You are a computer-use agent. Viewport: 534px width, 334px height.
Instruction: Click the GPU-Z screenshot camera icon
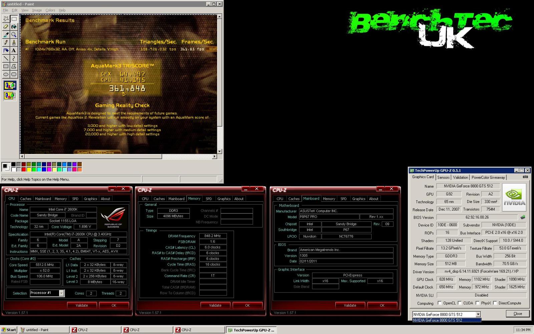[x=525, y=177]
